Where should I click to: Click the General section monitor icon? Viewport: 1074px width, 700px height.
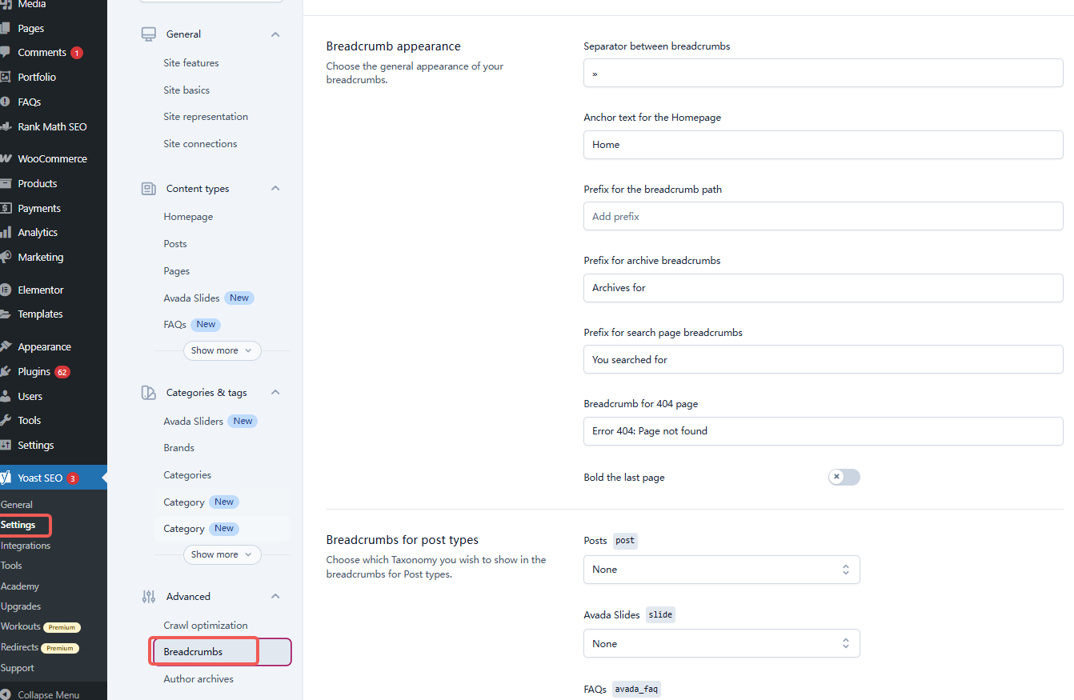click(149, 34)
